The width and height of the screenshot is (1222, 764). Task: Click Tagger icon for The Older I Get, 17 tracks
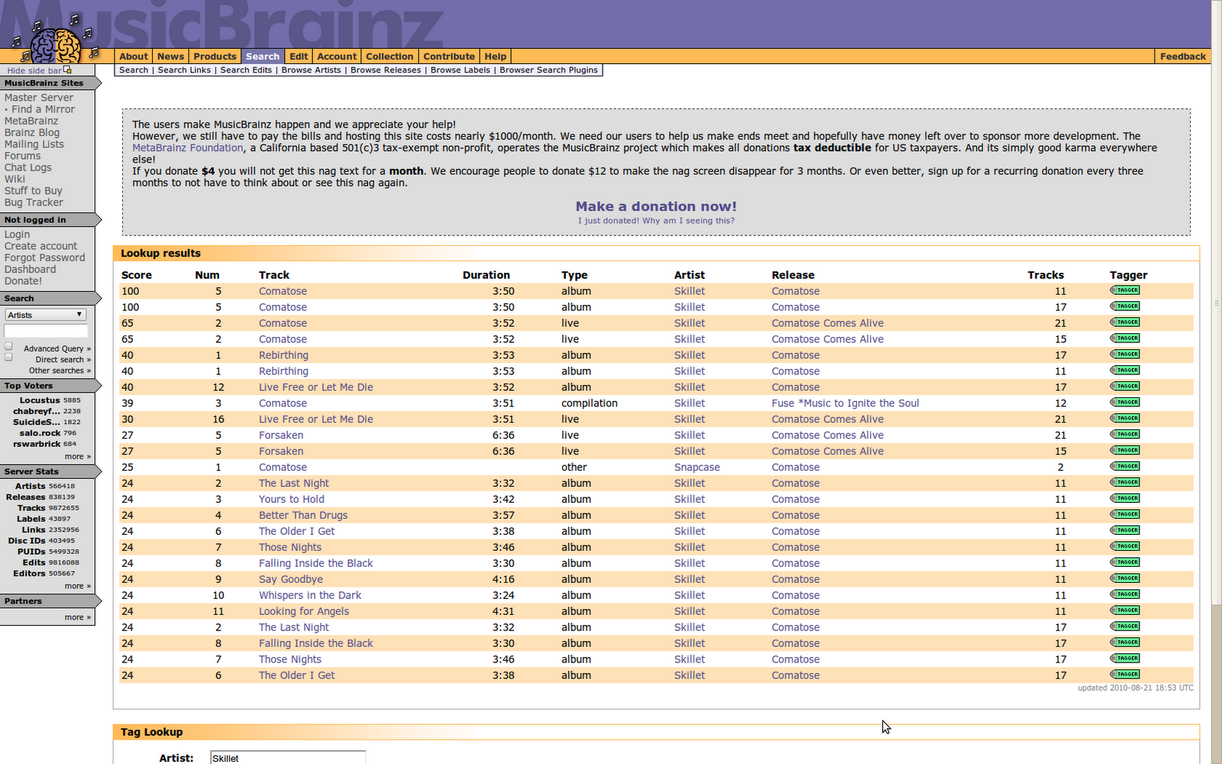click(x=1125, y=675)
